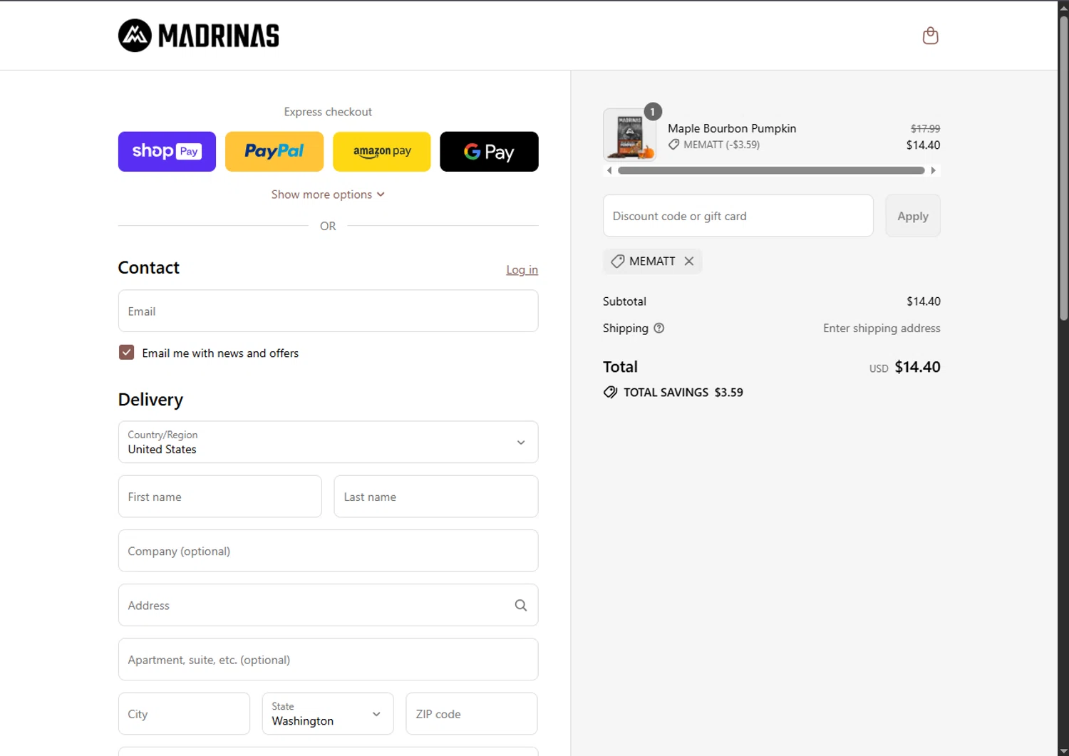Screen dimensions: 1069x756
Task: Focus the First name field
Action: pos(220,497)
